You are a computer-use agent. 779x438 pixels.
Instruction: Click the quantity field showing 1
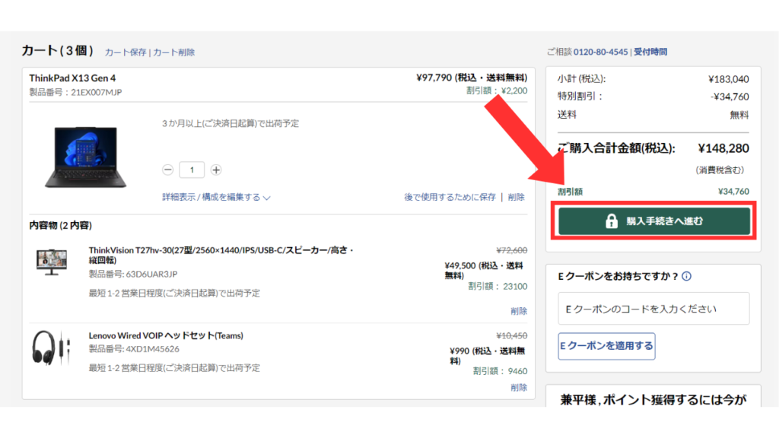click(192, 170)
